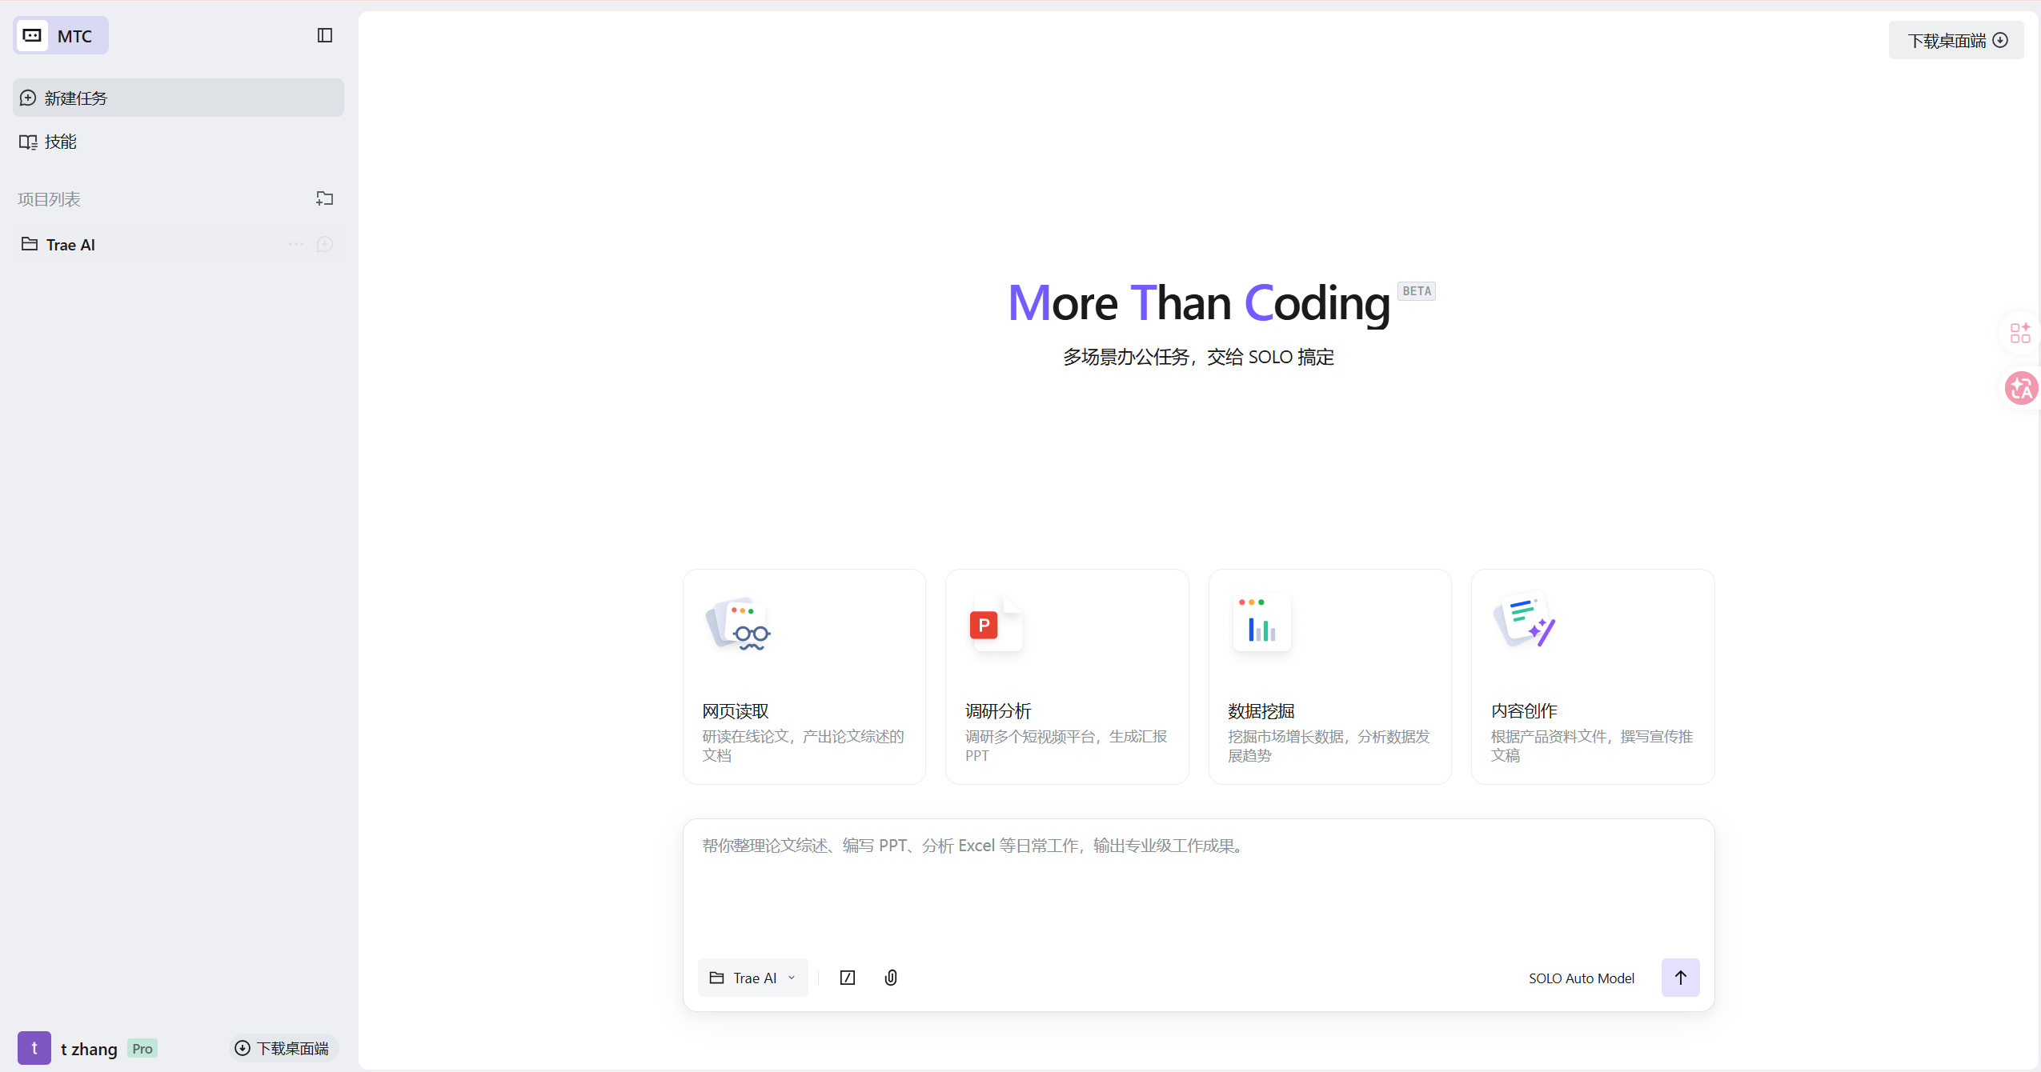Add new task in Trae AI project
The height and width of the screenshot is (1072, 2041).
click(325, 244)
